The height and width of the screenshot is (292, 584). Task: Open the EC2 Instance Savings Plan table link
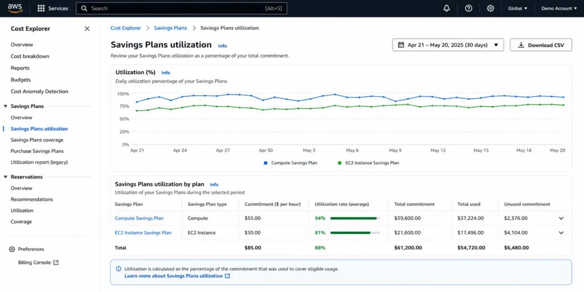pos(143,233)
